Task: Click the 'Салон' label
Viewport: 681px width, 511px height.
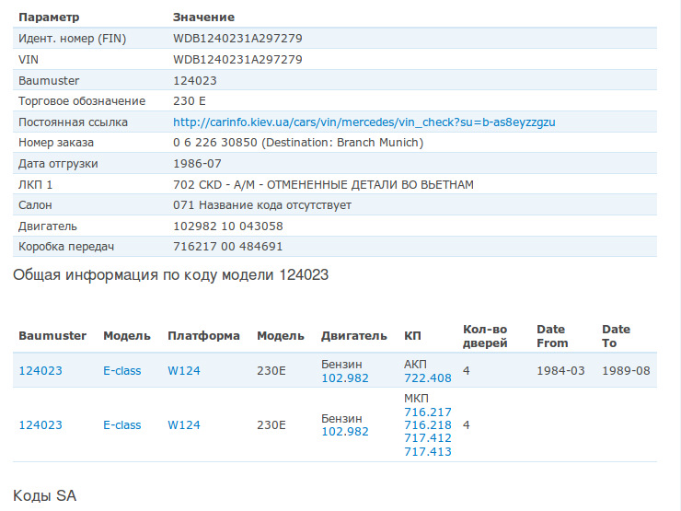Action: (x=35, y=205)
